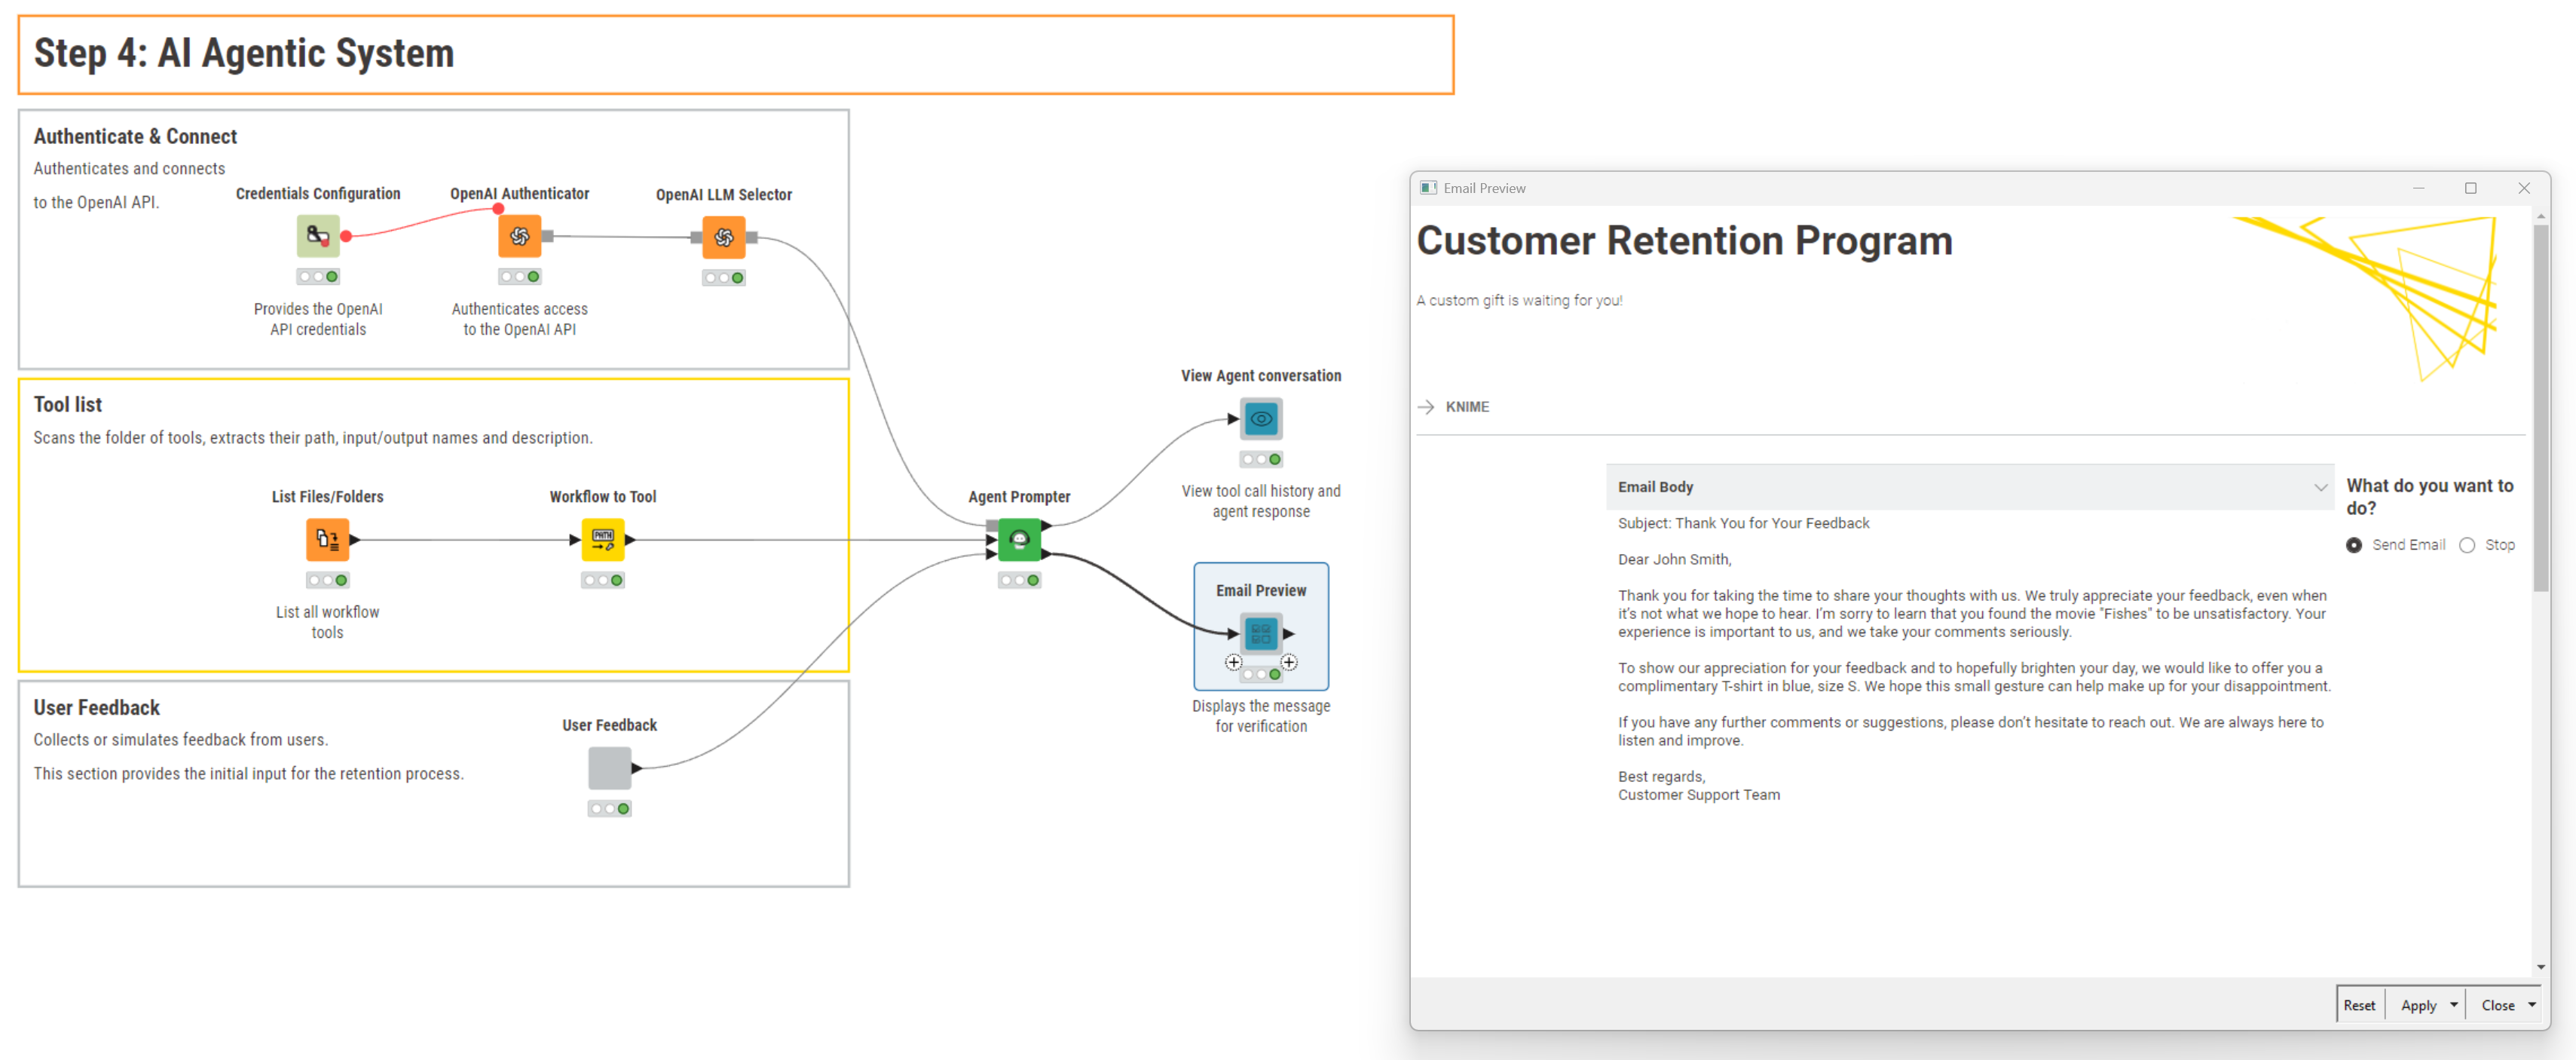This screenshot has height=1060, width=2576.
Task: Click 'View tool call history and agent response' caption
Action: tap(1261, 501)
